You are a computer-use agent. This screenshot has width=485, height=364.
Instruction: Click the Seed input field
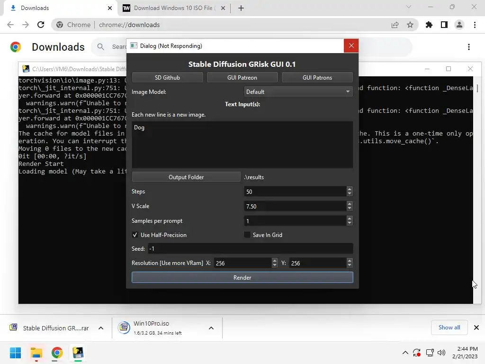coord(250,248)
